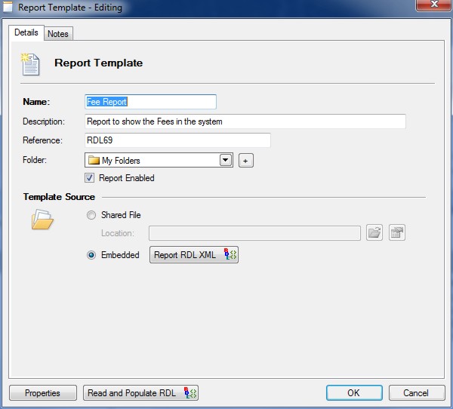The height and width of the screenshot is (409, 453).
Task: Open the Properties button
Action: (42, 393)
